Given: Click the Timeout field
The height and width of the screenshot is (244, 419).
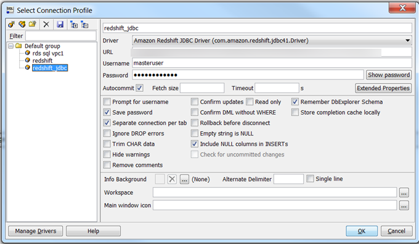Looking at the screenshot, I should pyautogui.click(x=277, y=88).
